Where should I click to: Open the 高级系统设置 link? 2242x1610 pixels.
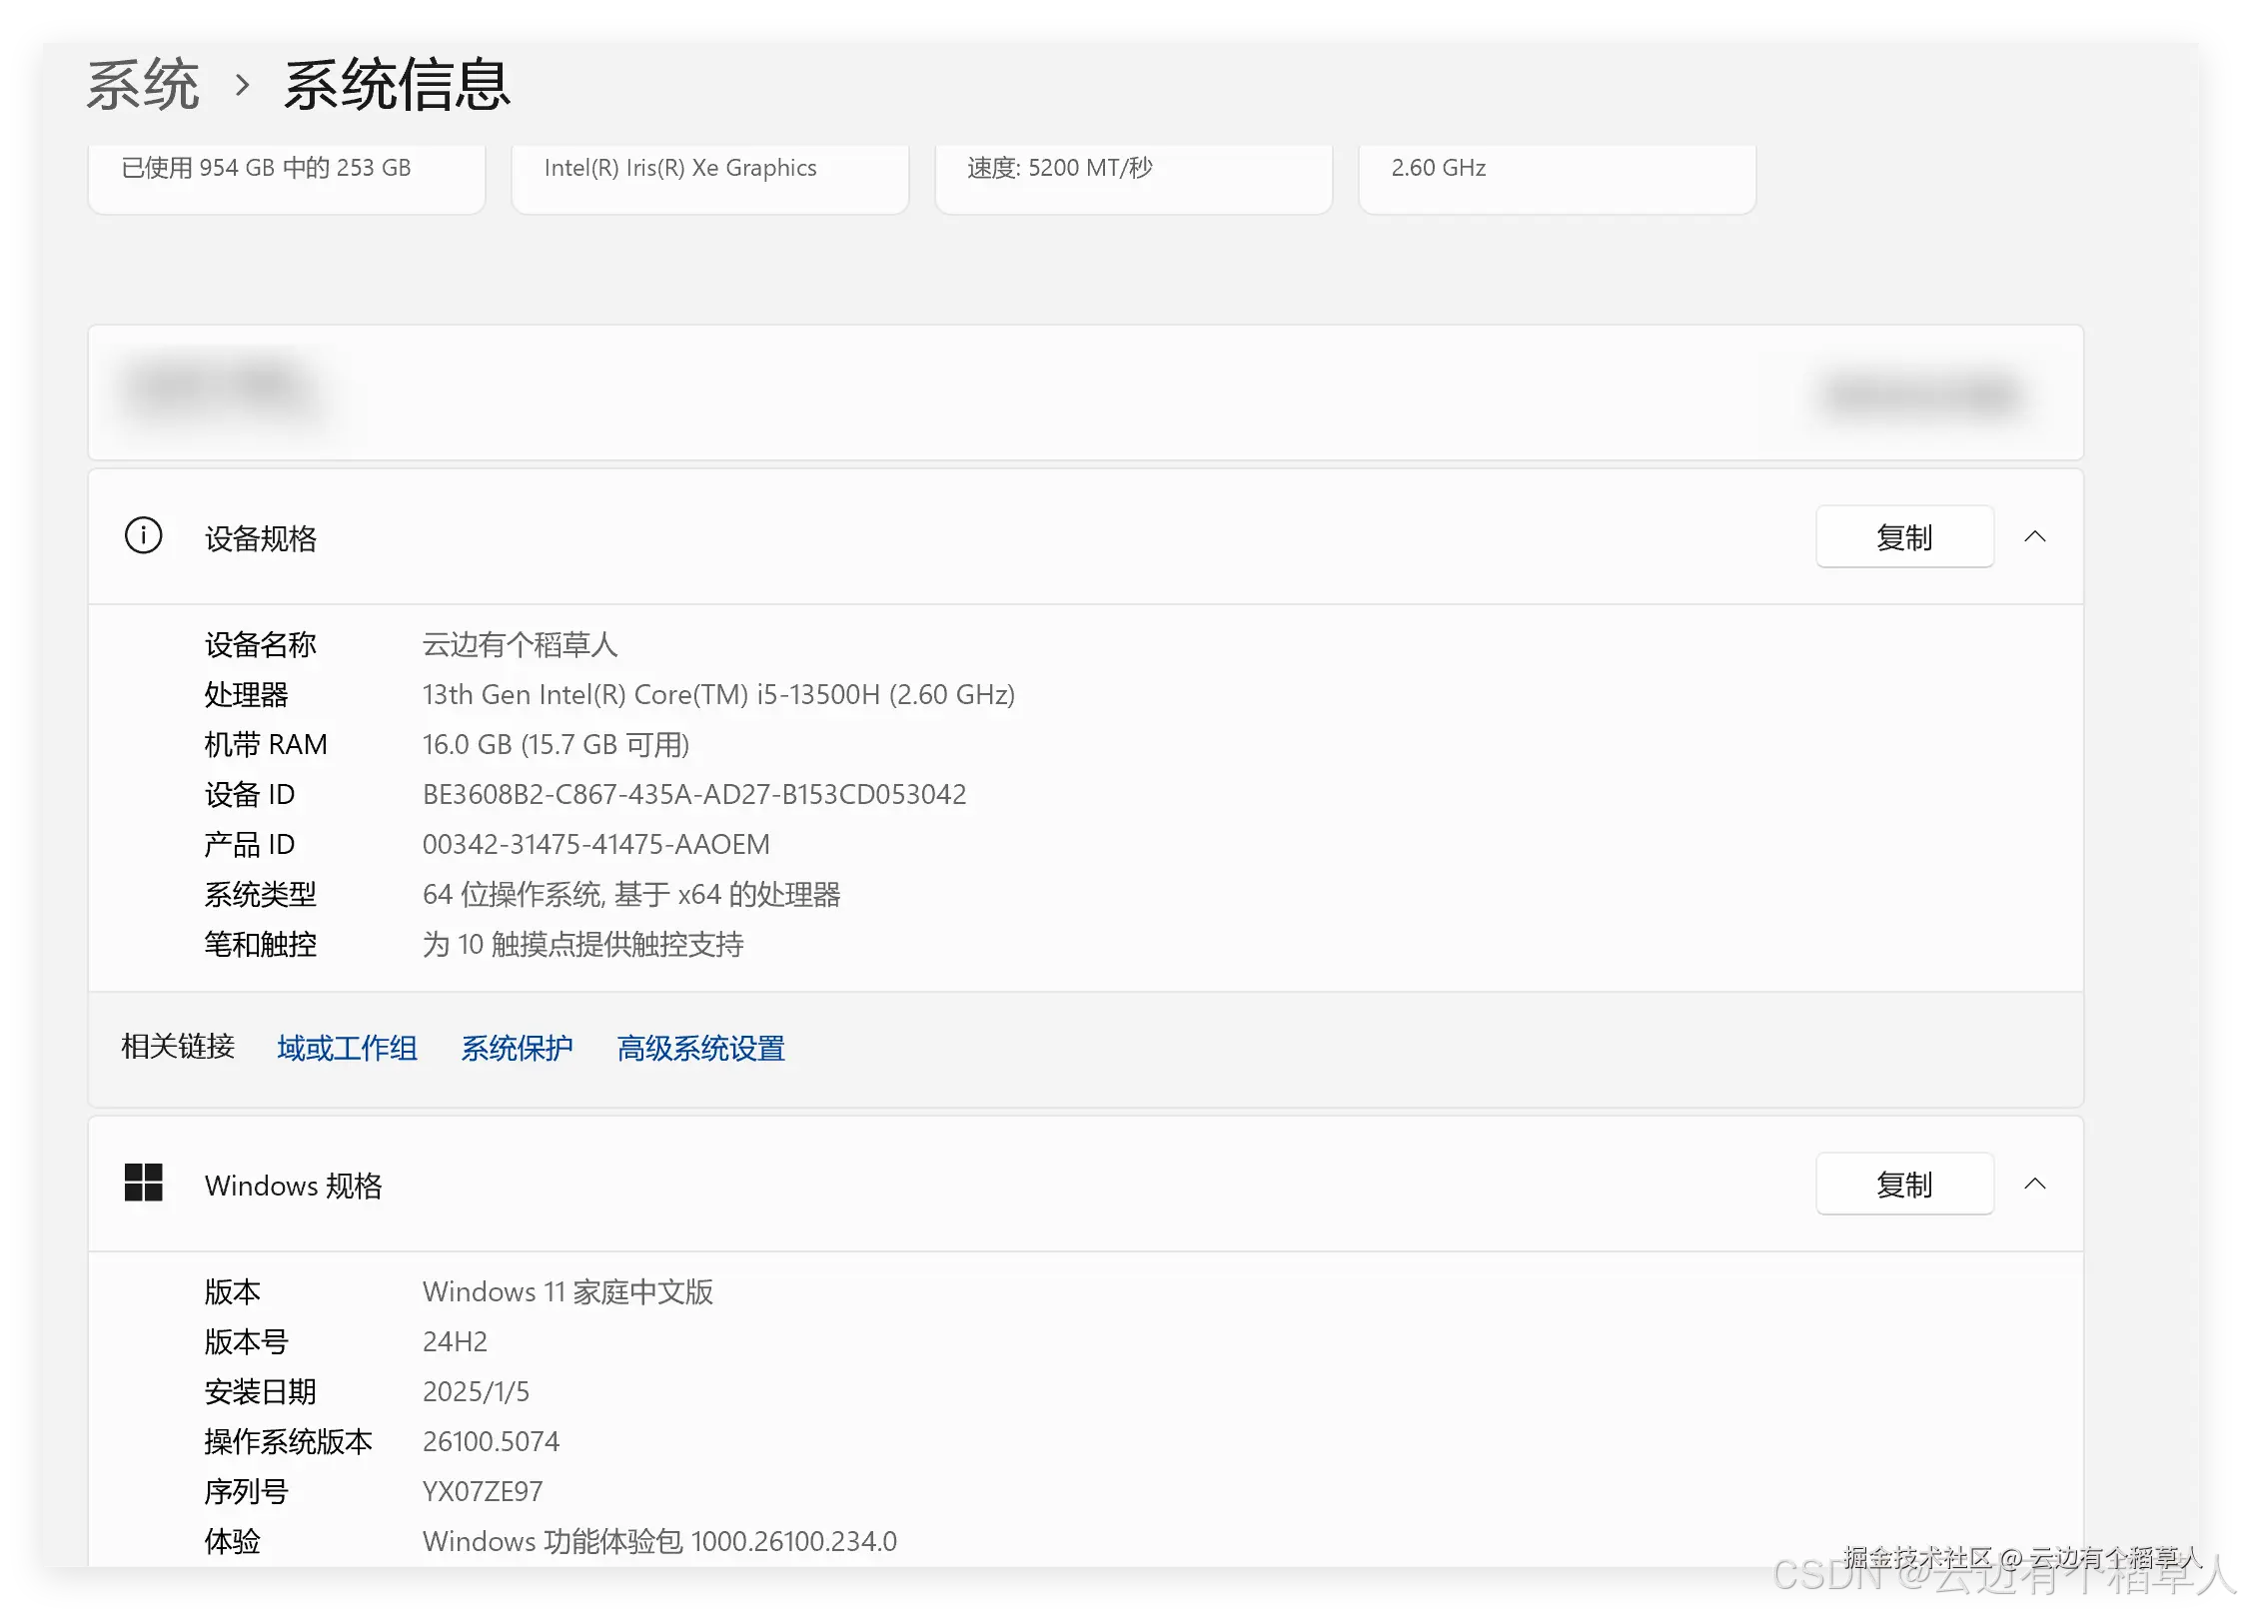tap(700, 1048)
